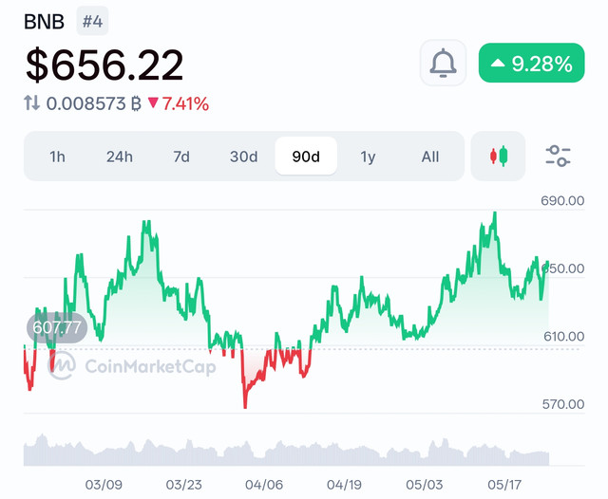Switch to candlestick chart view

point(498,156)
